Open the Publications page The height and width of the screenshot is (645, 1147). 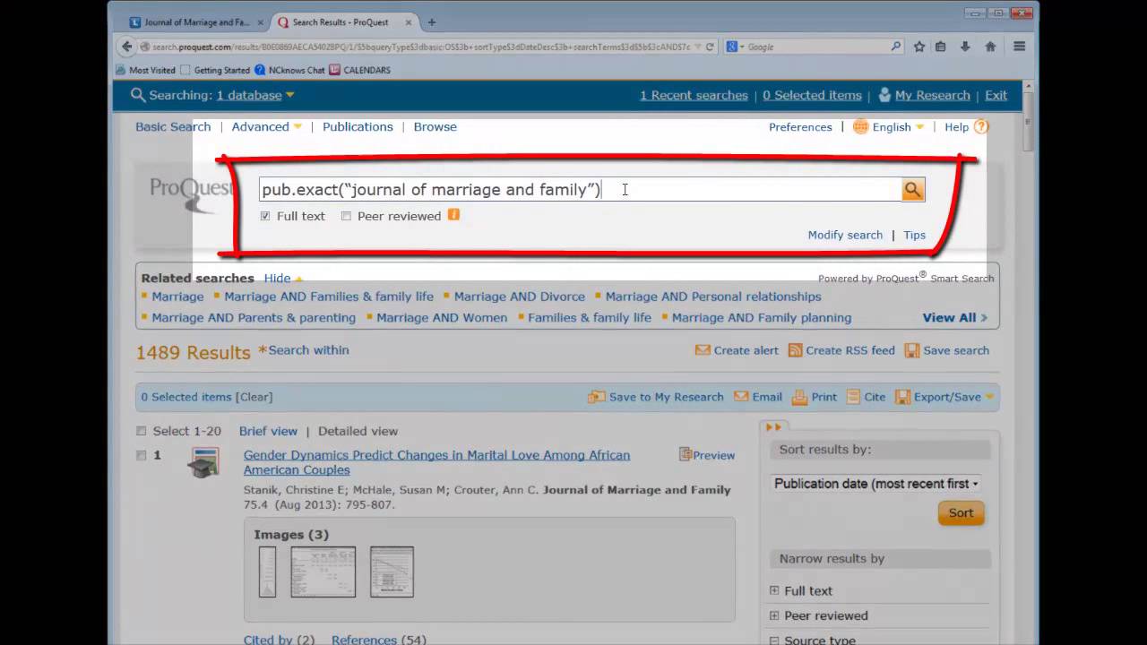coord(358,126)
